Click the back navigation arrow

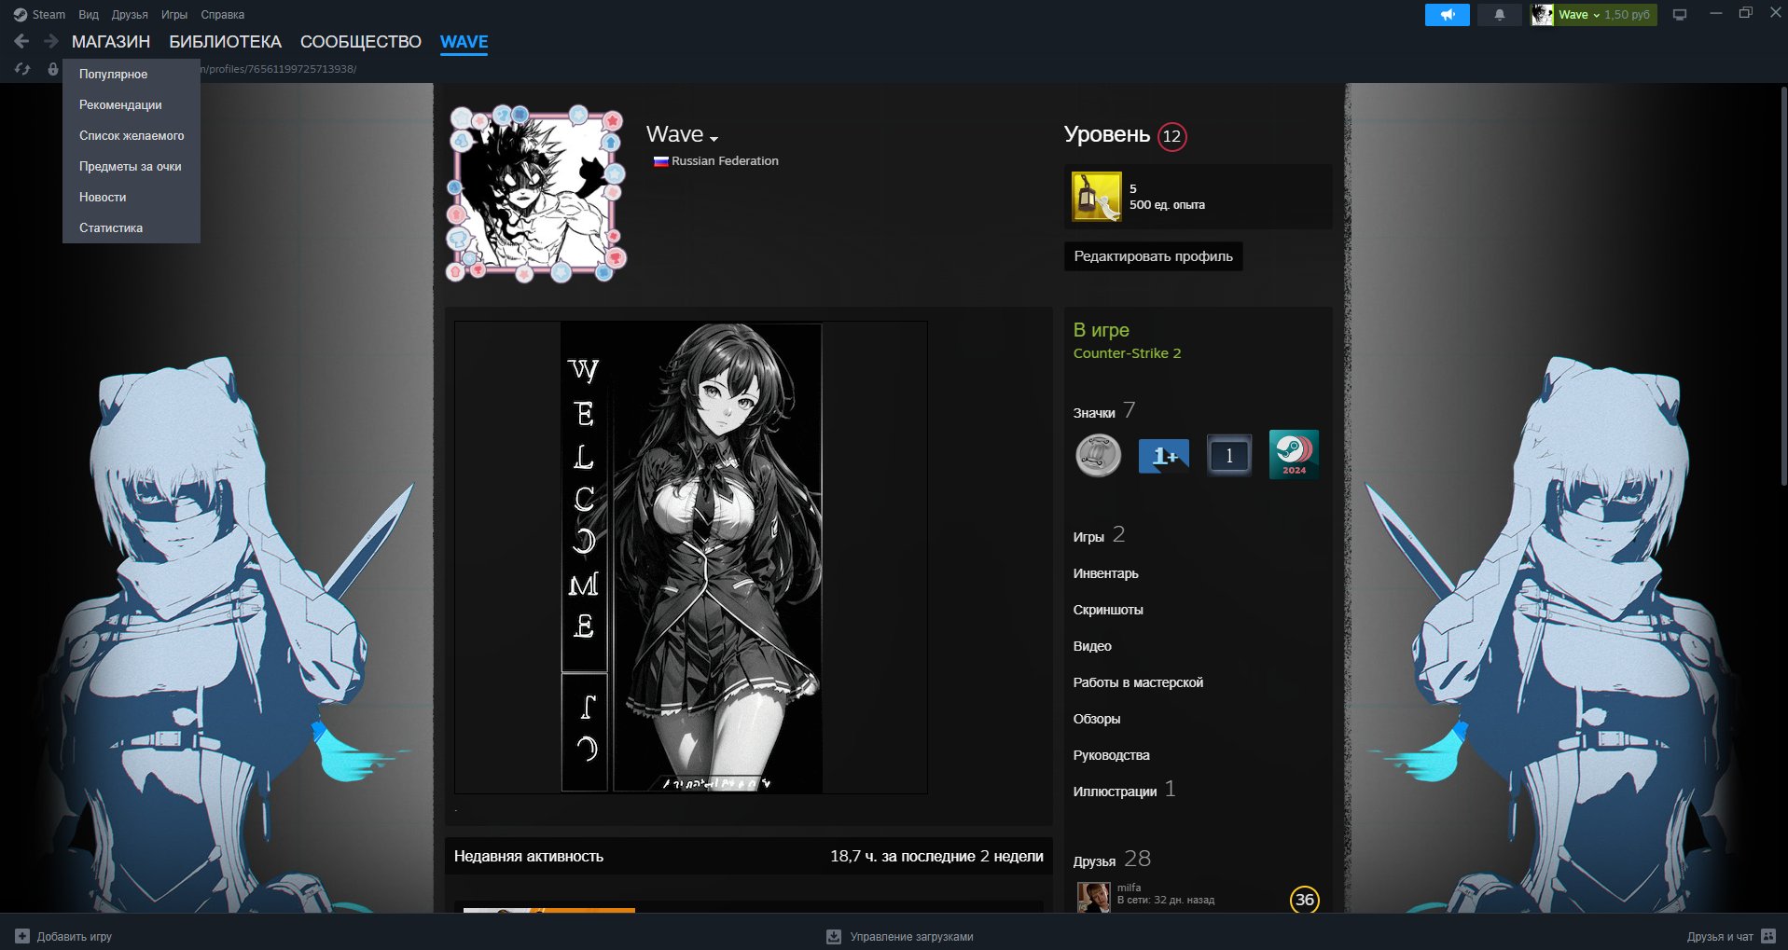tap(21, 41)
